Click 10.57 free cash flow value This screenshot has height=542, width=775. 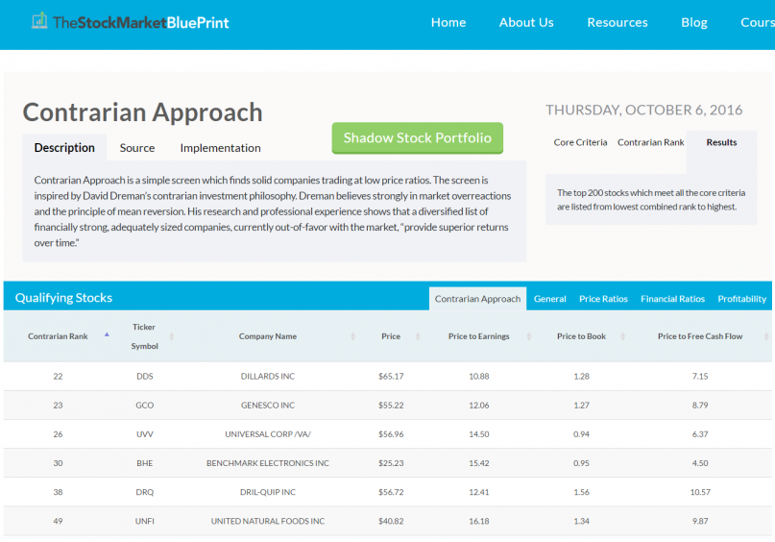click(700, 492)
